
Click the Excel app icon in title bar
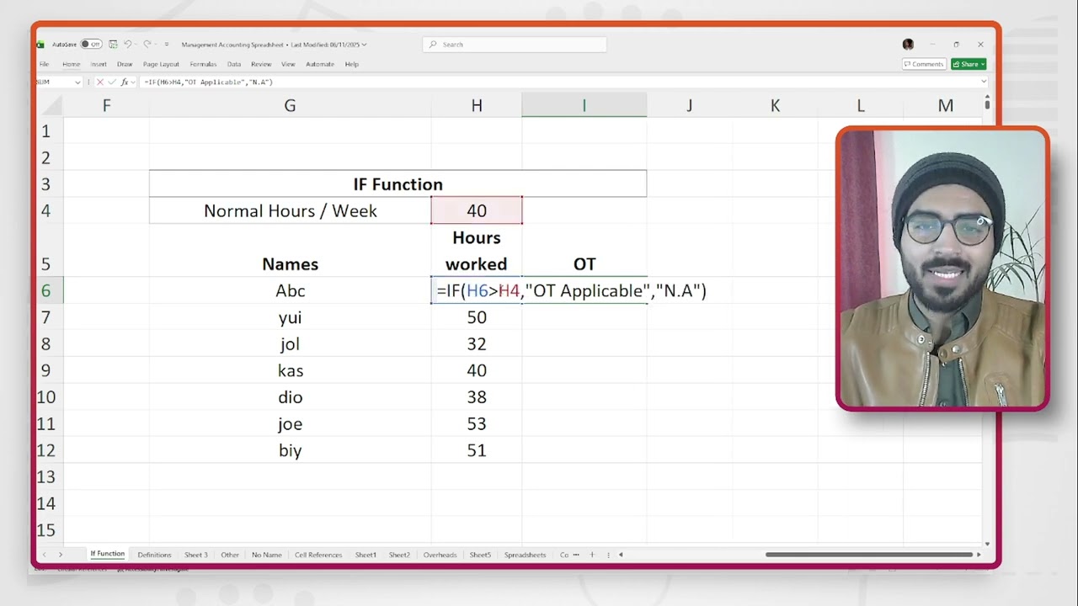coord(40,45)
